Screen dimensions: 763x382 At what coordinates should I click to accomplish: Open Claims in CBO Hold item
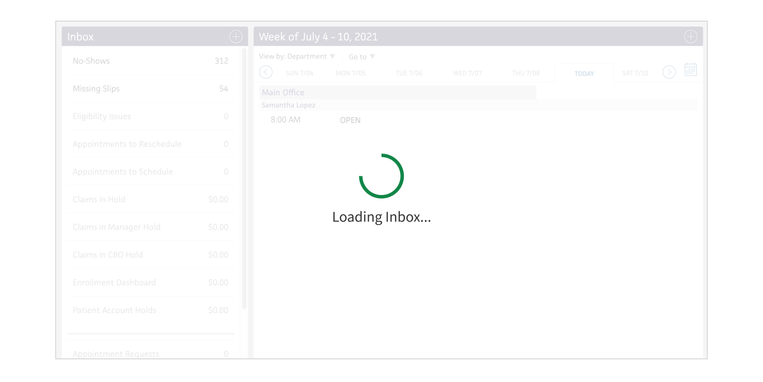pyautogui.click(x=151, y=255)
